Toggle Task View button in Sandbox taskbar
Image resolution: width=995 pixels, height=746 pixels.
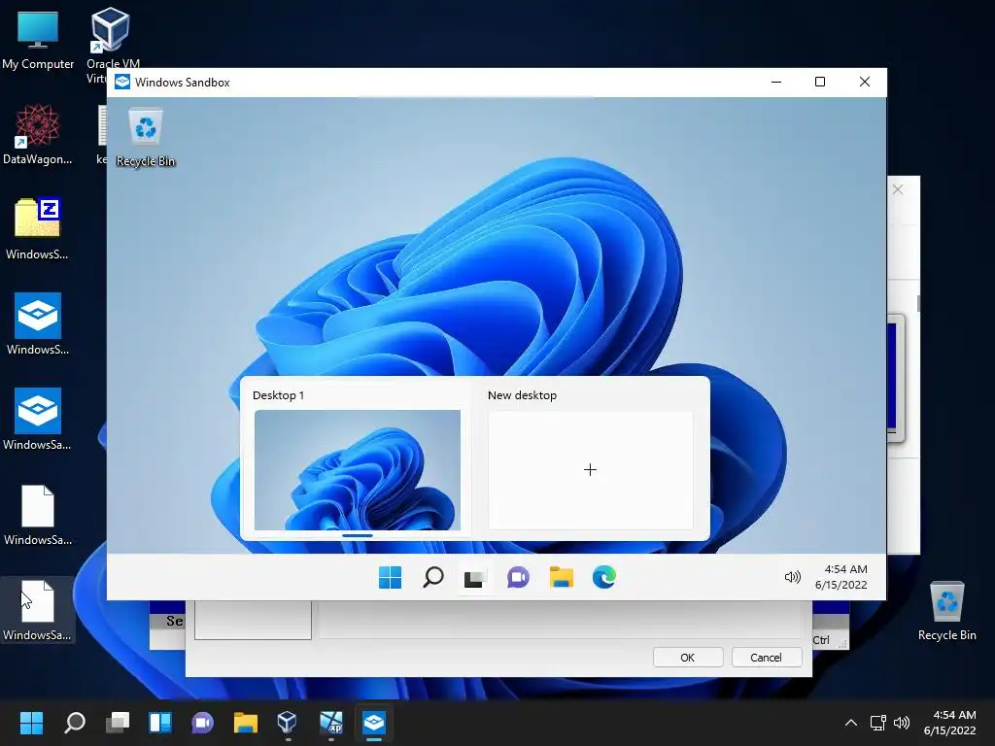click(x=474, y=577)
